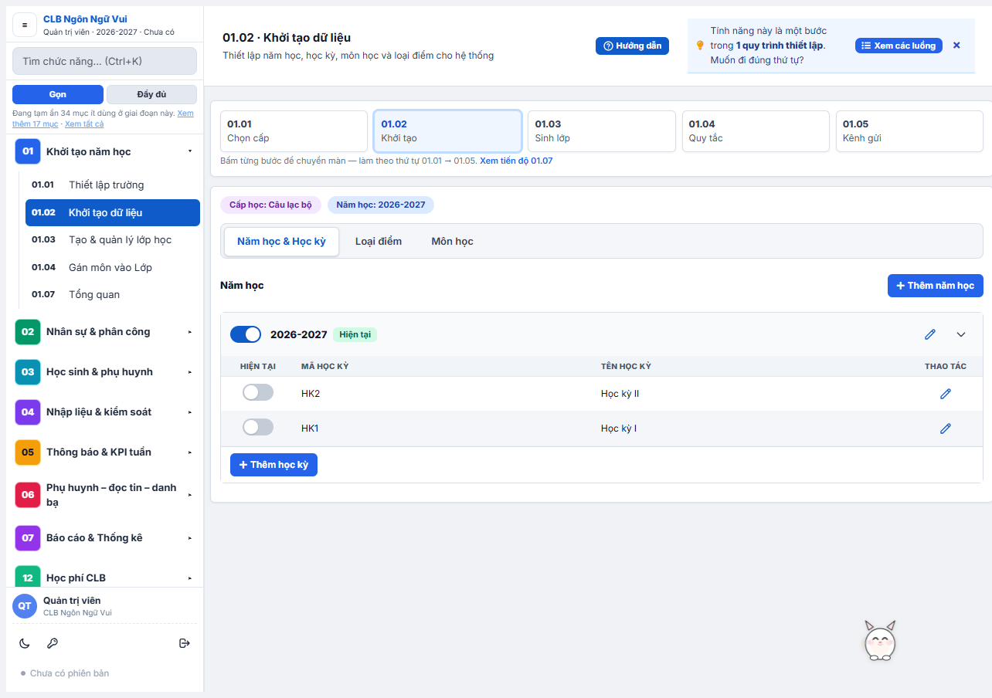The height and width of the screenshot is (698, 992).
Task: Click the edit pencil for HK1 row
Action: click(945, 429)
